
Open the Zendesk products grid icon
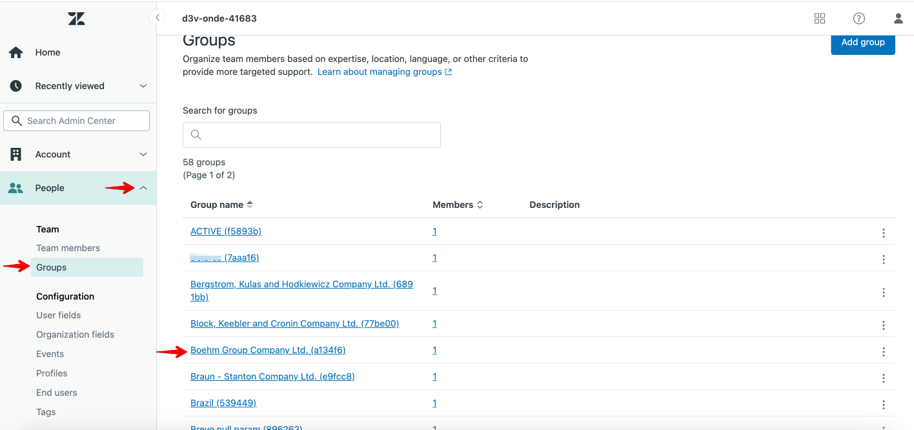click(820, 19)
